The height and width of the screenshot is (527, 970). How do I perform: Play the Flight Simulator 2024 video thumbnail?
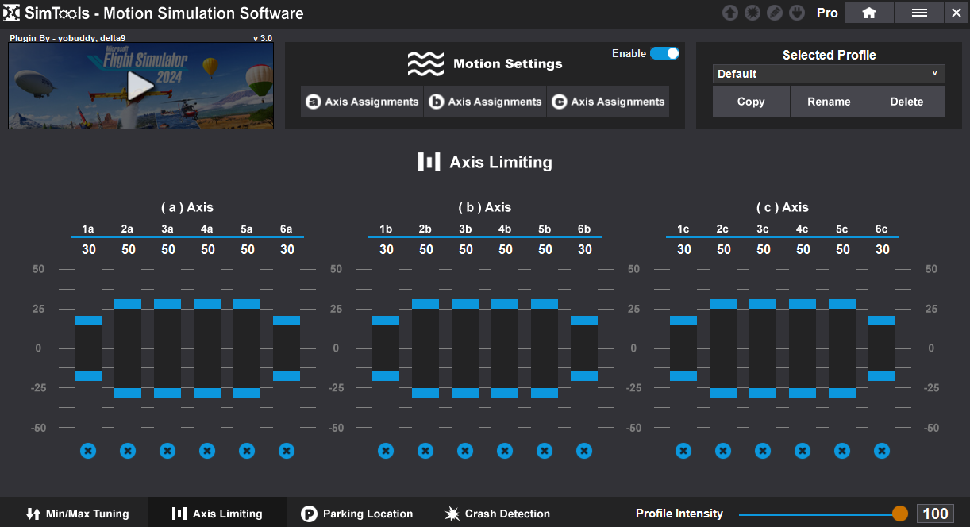140,86
